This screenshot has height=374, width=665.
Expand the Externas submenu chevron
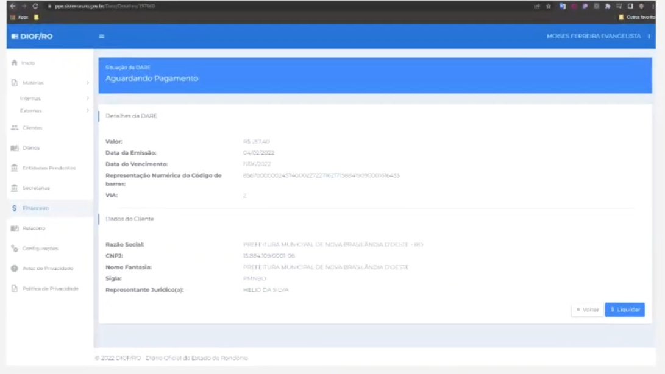point(88,111)
